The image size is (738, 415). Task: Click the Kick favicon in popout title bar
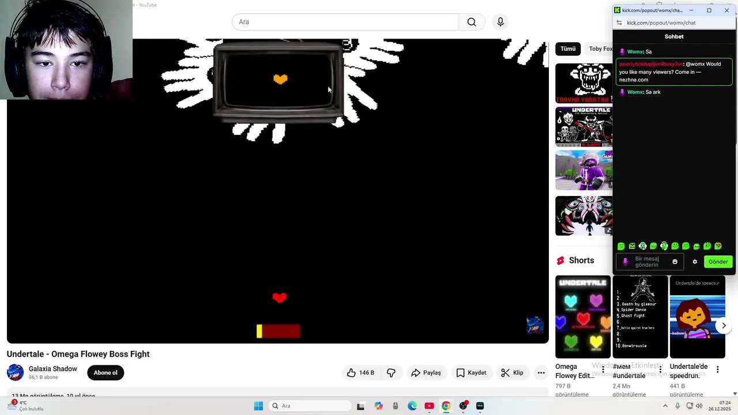[x=617, y=10]
